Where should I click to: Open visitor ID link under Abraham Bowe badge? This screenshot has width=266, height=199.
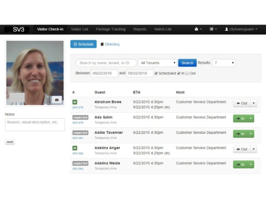78,107
